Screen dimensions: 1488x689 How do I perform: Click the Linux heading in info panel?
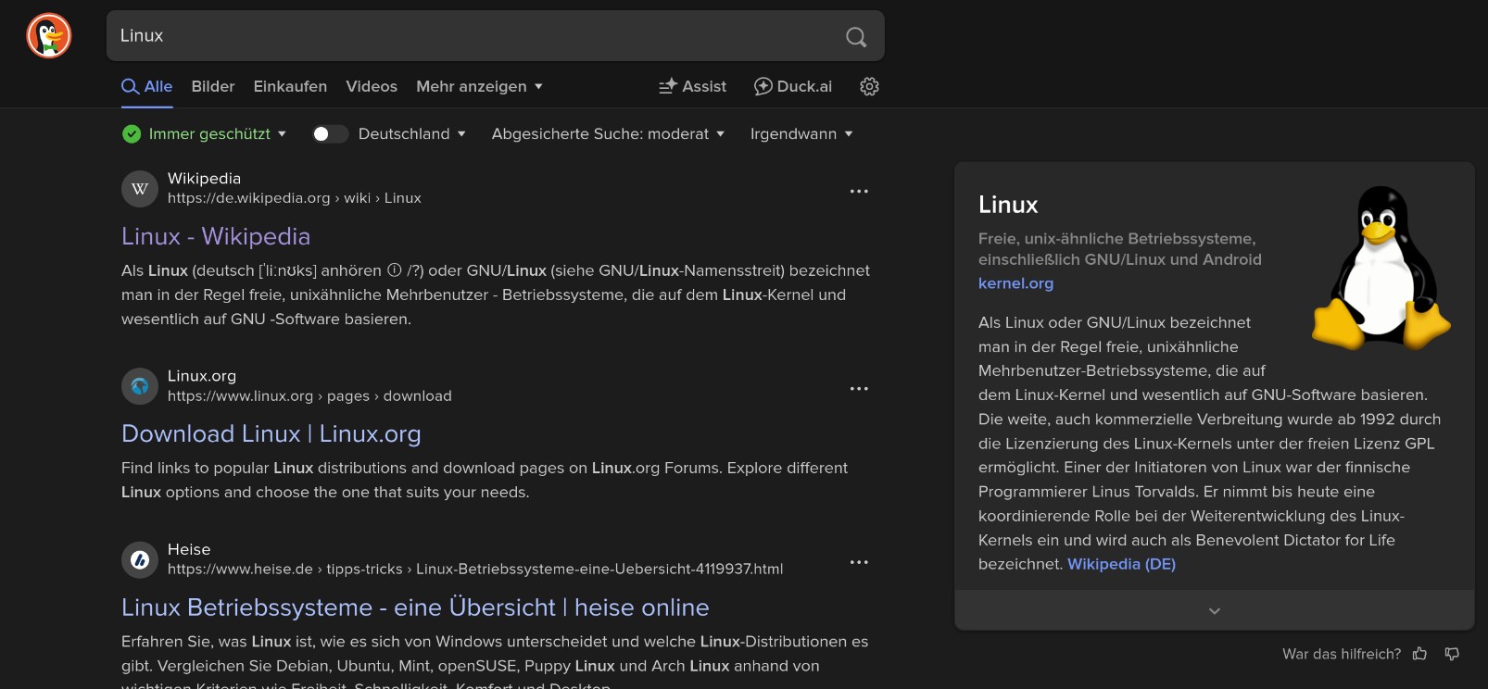pyautogui.click(x=1008, y=205)
